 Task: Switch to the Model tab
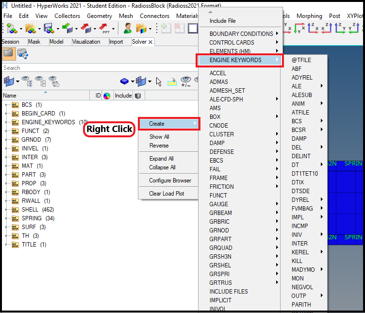(56, 42)
